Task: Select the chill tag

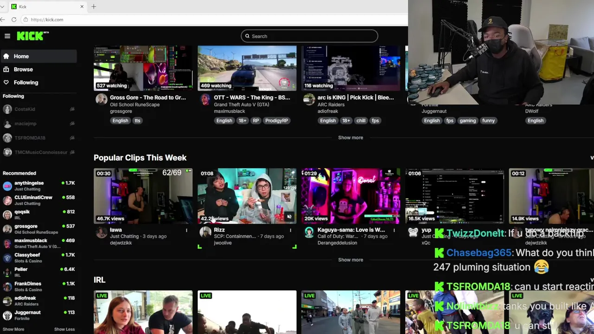Action: (361, 121)
